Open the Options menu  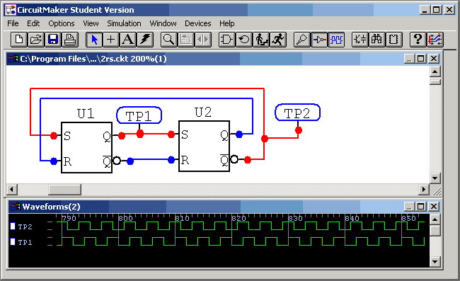[62, 23]
